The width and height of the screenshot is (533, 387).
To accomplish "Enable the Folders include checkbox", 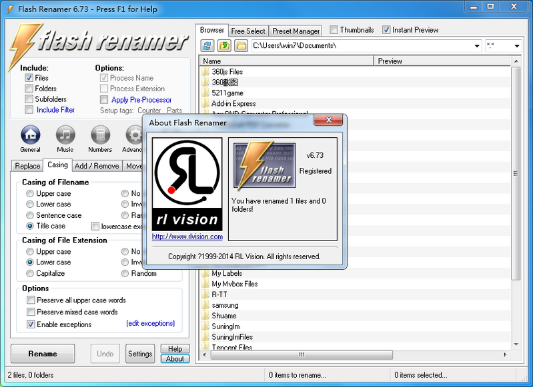I will pyautogui.click(x=29, y=89).
